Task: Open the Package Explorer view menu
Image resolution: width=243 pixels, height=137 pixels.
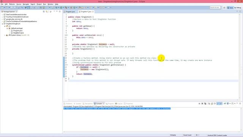Action: 54,11
